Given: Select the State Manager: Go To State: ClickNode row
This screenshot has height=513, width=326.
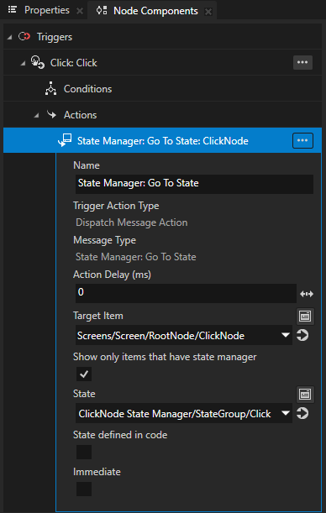Looking at the screenshot, I should tap(163, 141).
